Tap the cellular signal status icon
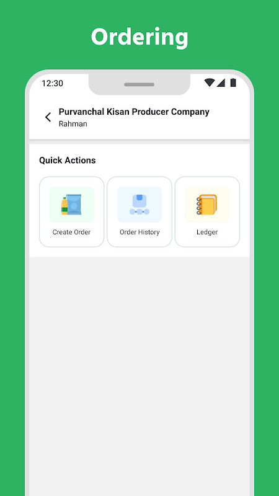This screenshot has width=279, height=496. click(221, 82)
